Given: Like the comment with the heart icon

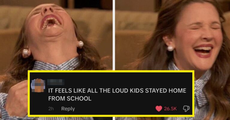Looking at the screenshot, I should coord(159,109).
